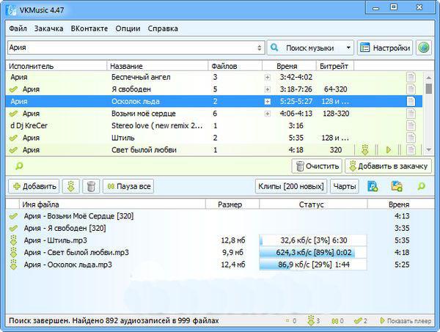Expand the Возьми моё сердце file list
The height and width of the screenshot is (332, 440).
coord(268,114)
